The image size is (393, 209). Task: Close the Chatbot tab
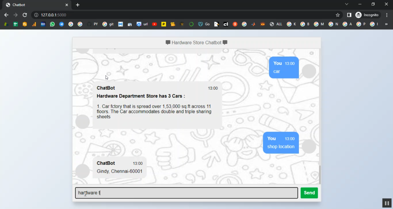tap(67, 5)
